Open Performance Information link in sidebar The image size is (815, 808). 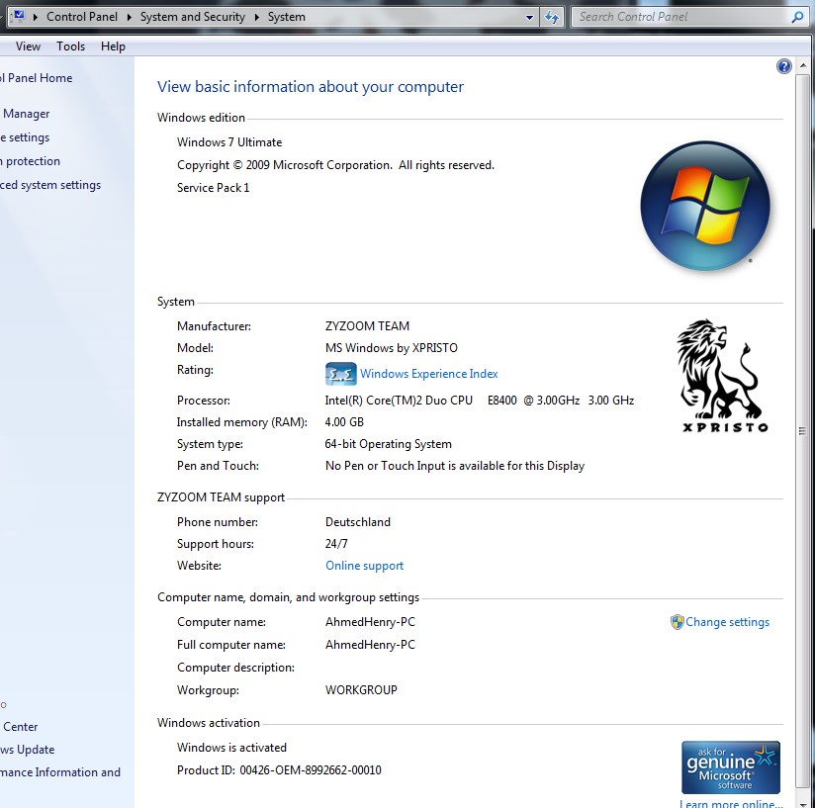[60, 772]
